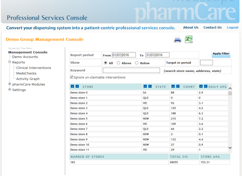Collapse the Reports tree node
The width and height of the screenshot is (242, 176).
tap(10, 62)
